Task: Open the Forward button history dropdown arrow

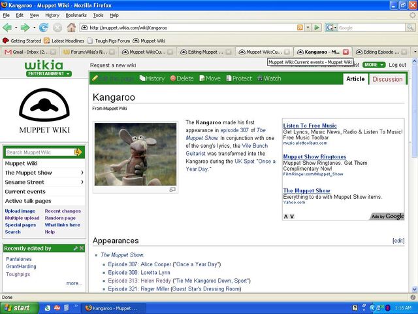Action: (x=34, y=27)
